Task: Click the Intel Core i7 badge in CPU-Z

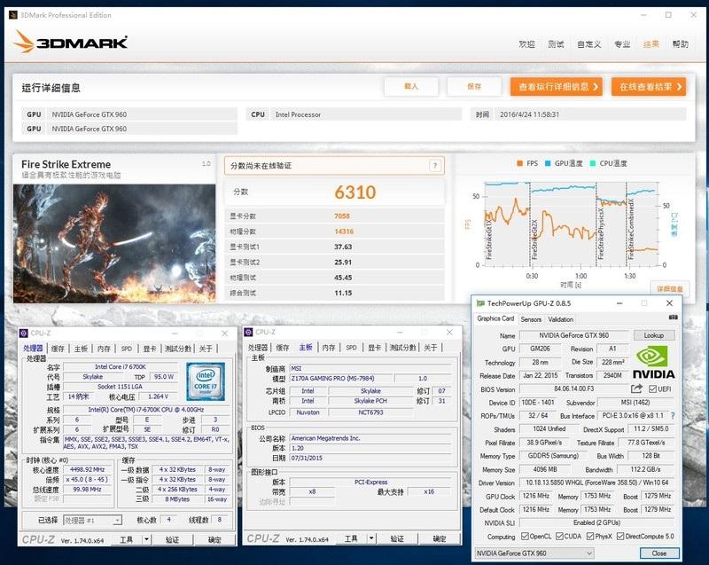Action: 206,381
